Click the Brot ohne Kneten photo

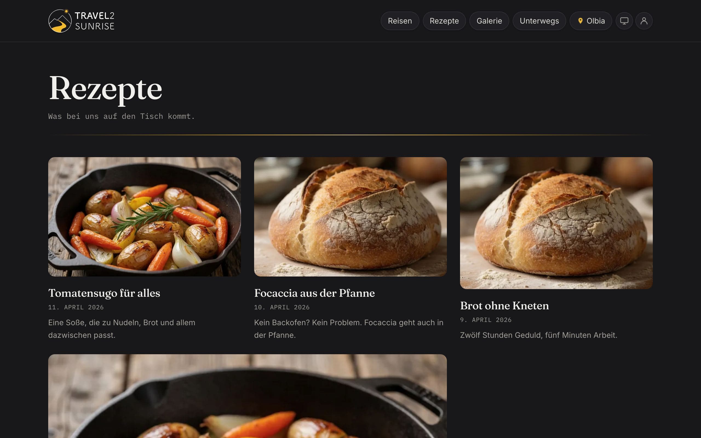(556, 223)
